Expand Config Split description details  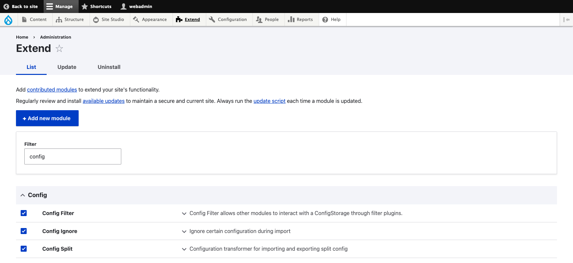click(184, 249)
